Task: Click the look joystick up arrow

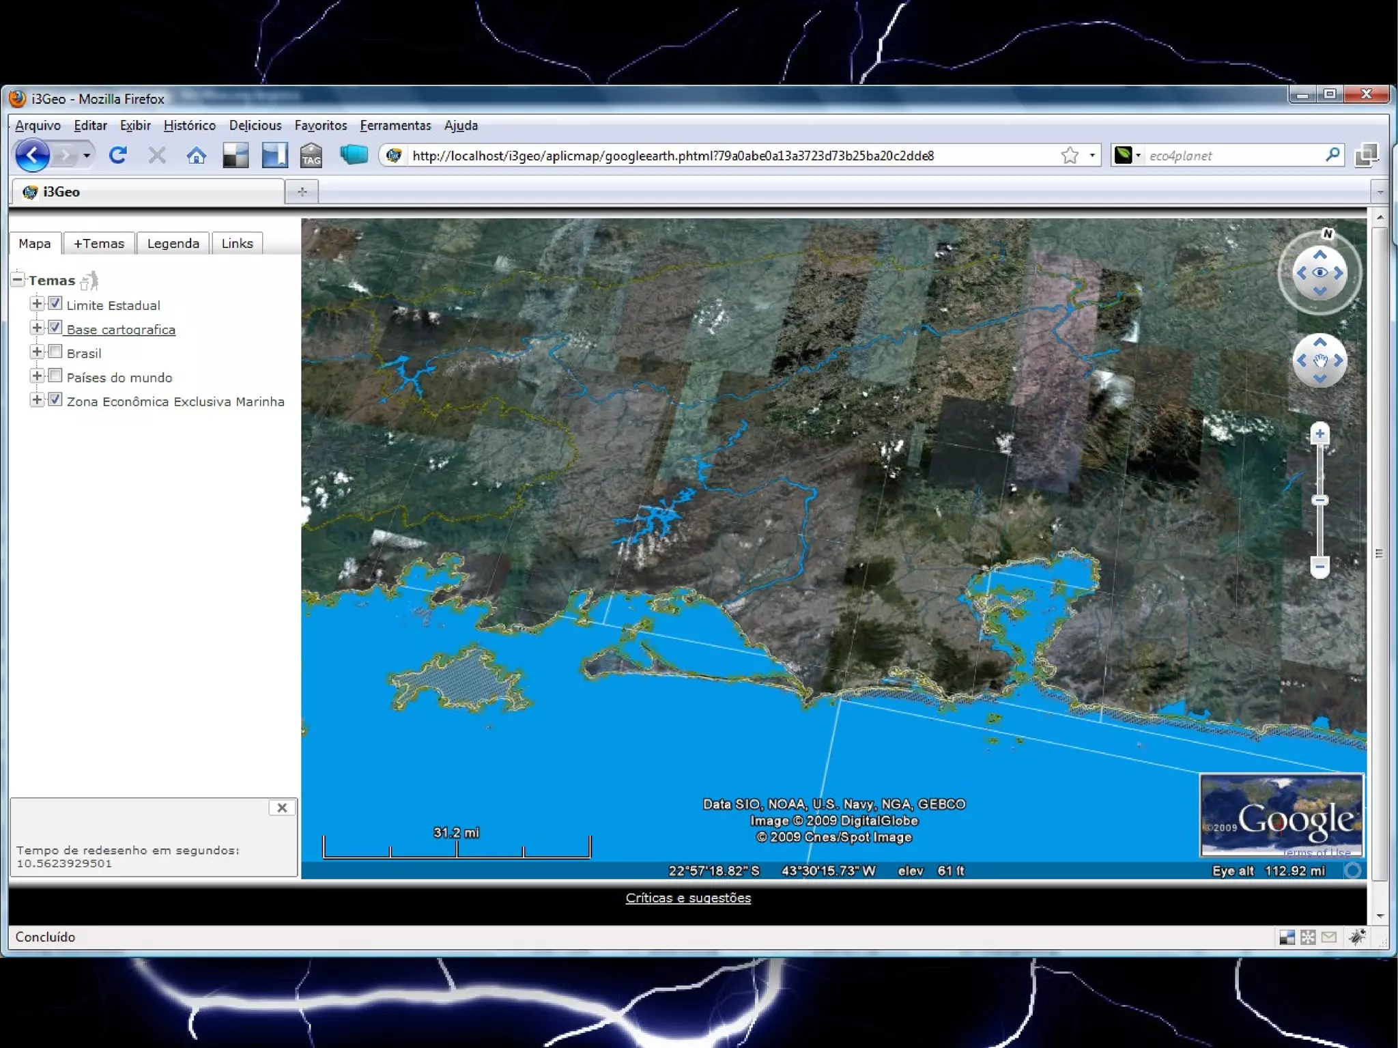Action: click(x=1319, y=255)
